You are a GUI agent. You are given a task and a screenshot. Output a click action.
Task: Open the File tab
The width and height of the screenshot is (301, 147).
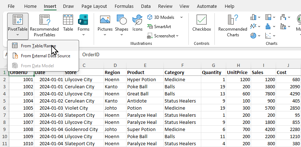[x=11, y=6]
